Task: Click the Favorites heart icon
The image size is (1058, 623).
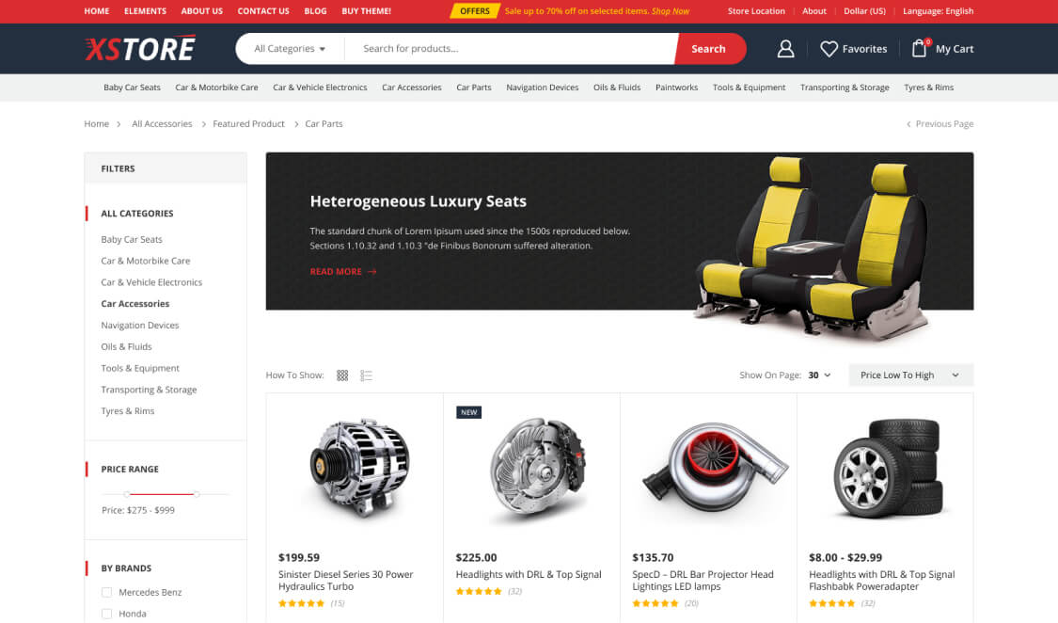Action: [829, 49]
